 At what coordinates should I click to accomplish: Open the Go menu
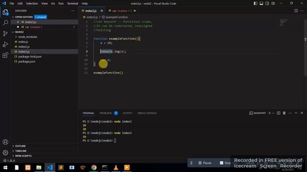(x=53, y=3)
